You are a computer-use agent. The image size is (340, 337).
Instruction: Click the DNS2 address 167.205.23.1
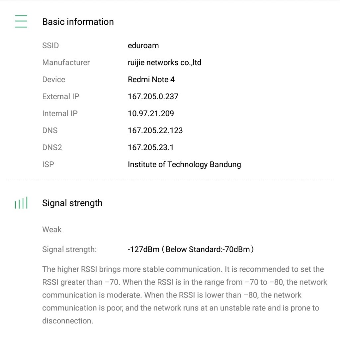pos(150,147)
